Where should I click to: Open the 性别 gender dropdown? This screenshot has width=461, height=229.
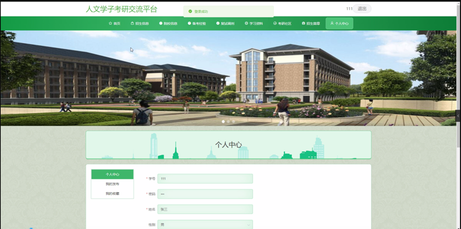tap(205, 225)
